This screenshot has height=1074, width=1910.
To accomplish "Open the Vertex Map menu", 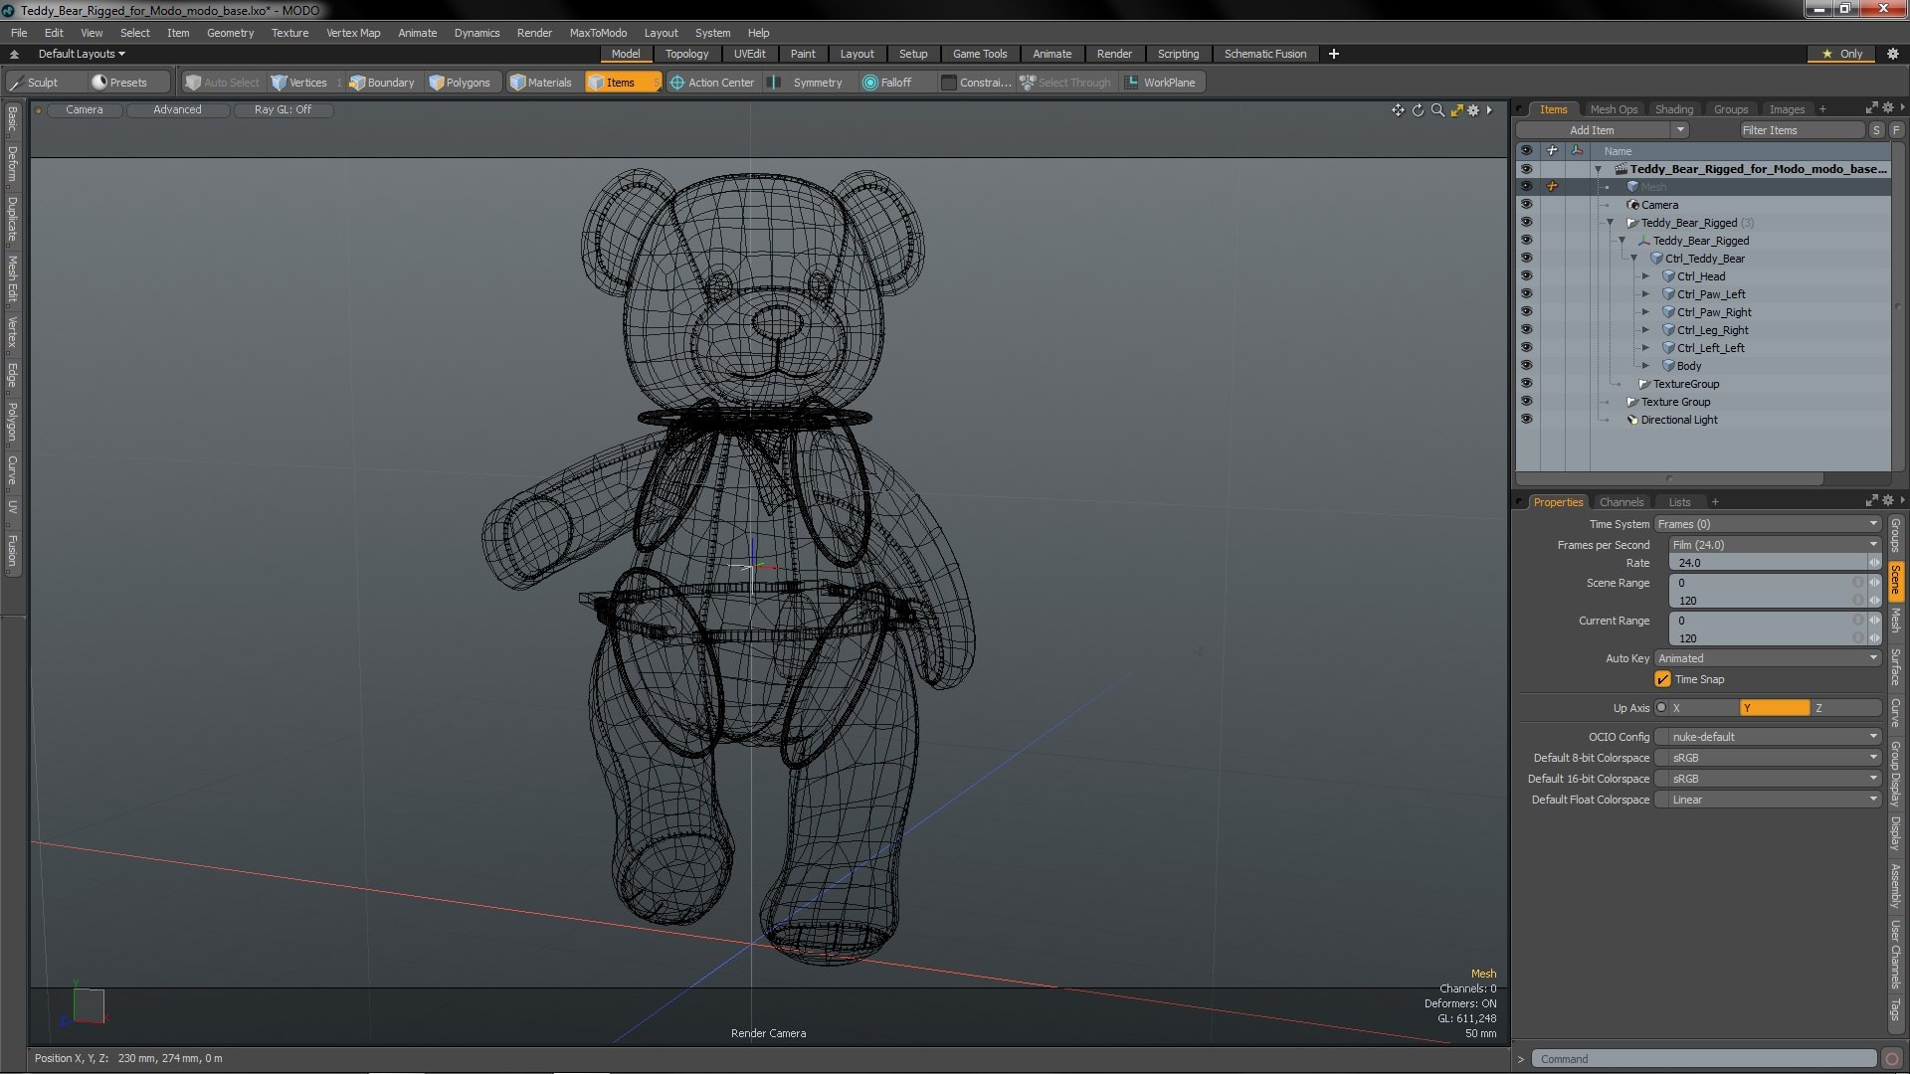I will (x=353, y=33).
